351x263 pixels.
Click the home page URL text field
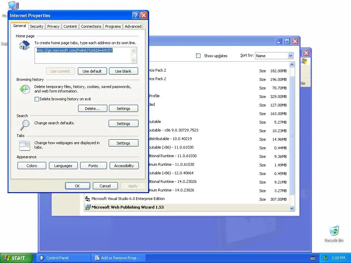(x=83, y=55)
